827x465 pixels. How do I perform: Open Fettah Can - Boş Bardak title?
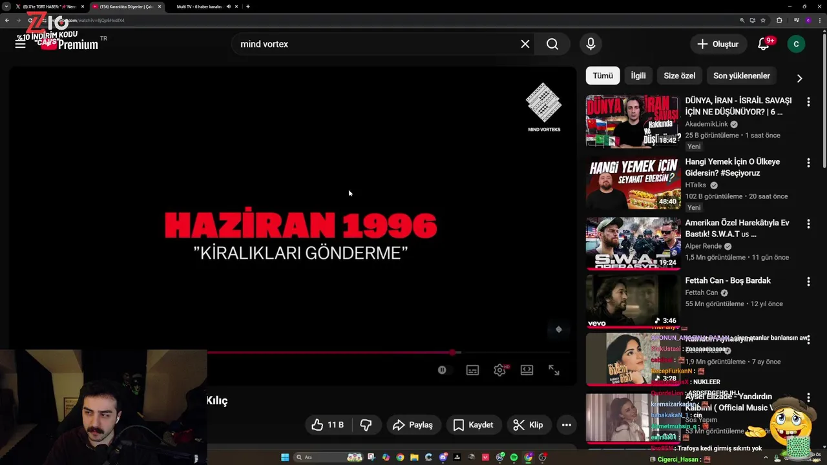point(728,280)
